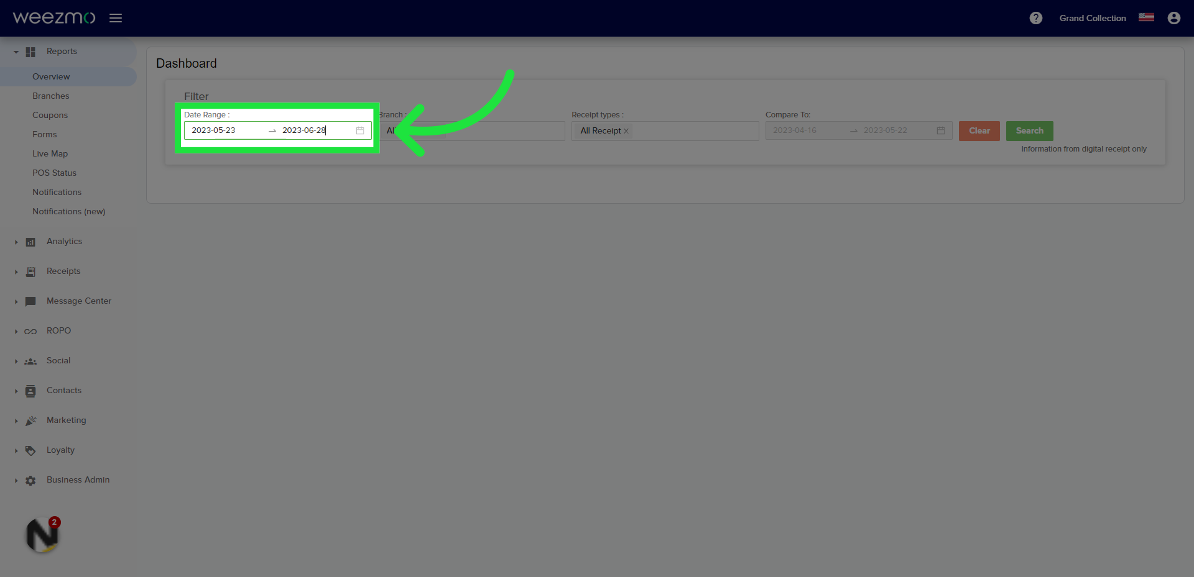Click the 'Information from digital receipt only' note
The image size is (1194, 577).
[x=1084, y=149]
